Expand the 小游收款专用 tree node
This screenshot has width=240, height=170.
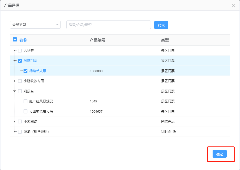point(15,81)
